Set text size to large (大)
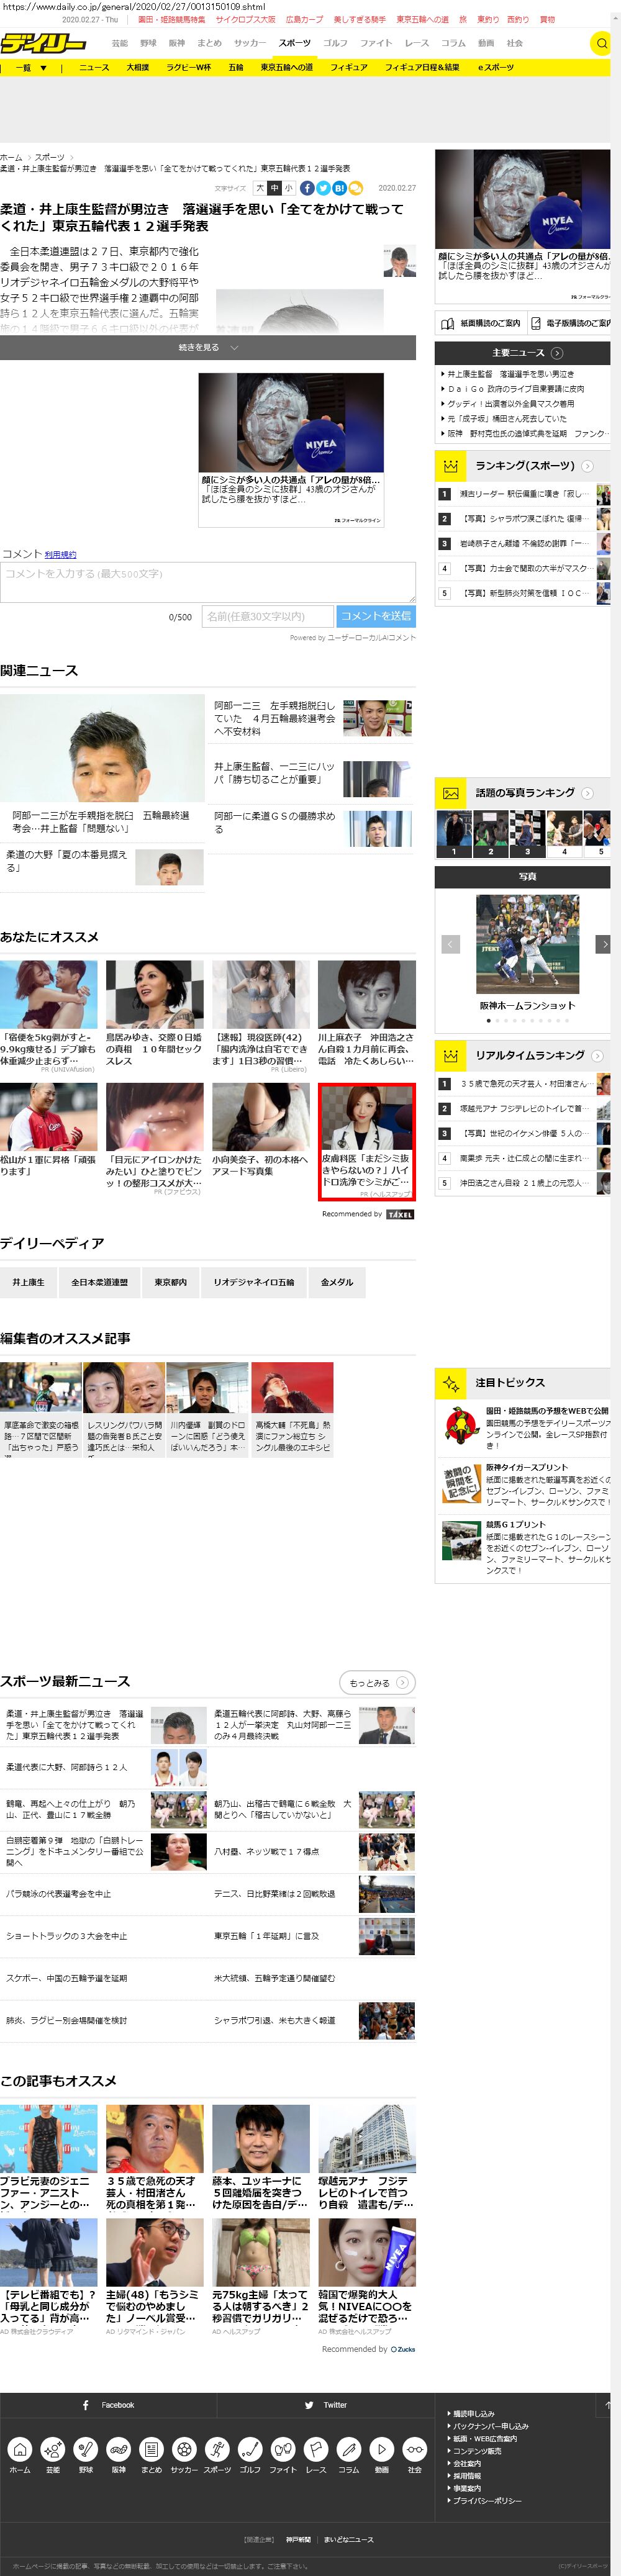The width and height of the screenshot is (621, 2576). 260,188
